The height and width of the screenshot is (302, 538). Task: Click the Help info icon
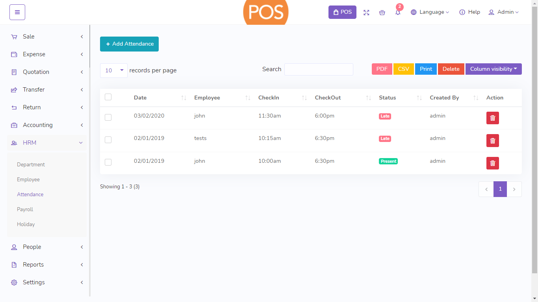coord(462,12)
